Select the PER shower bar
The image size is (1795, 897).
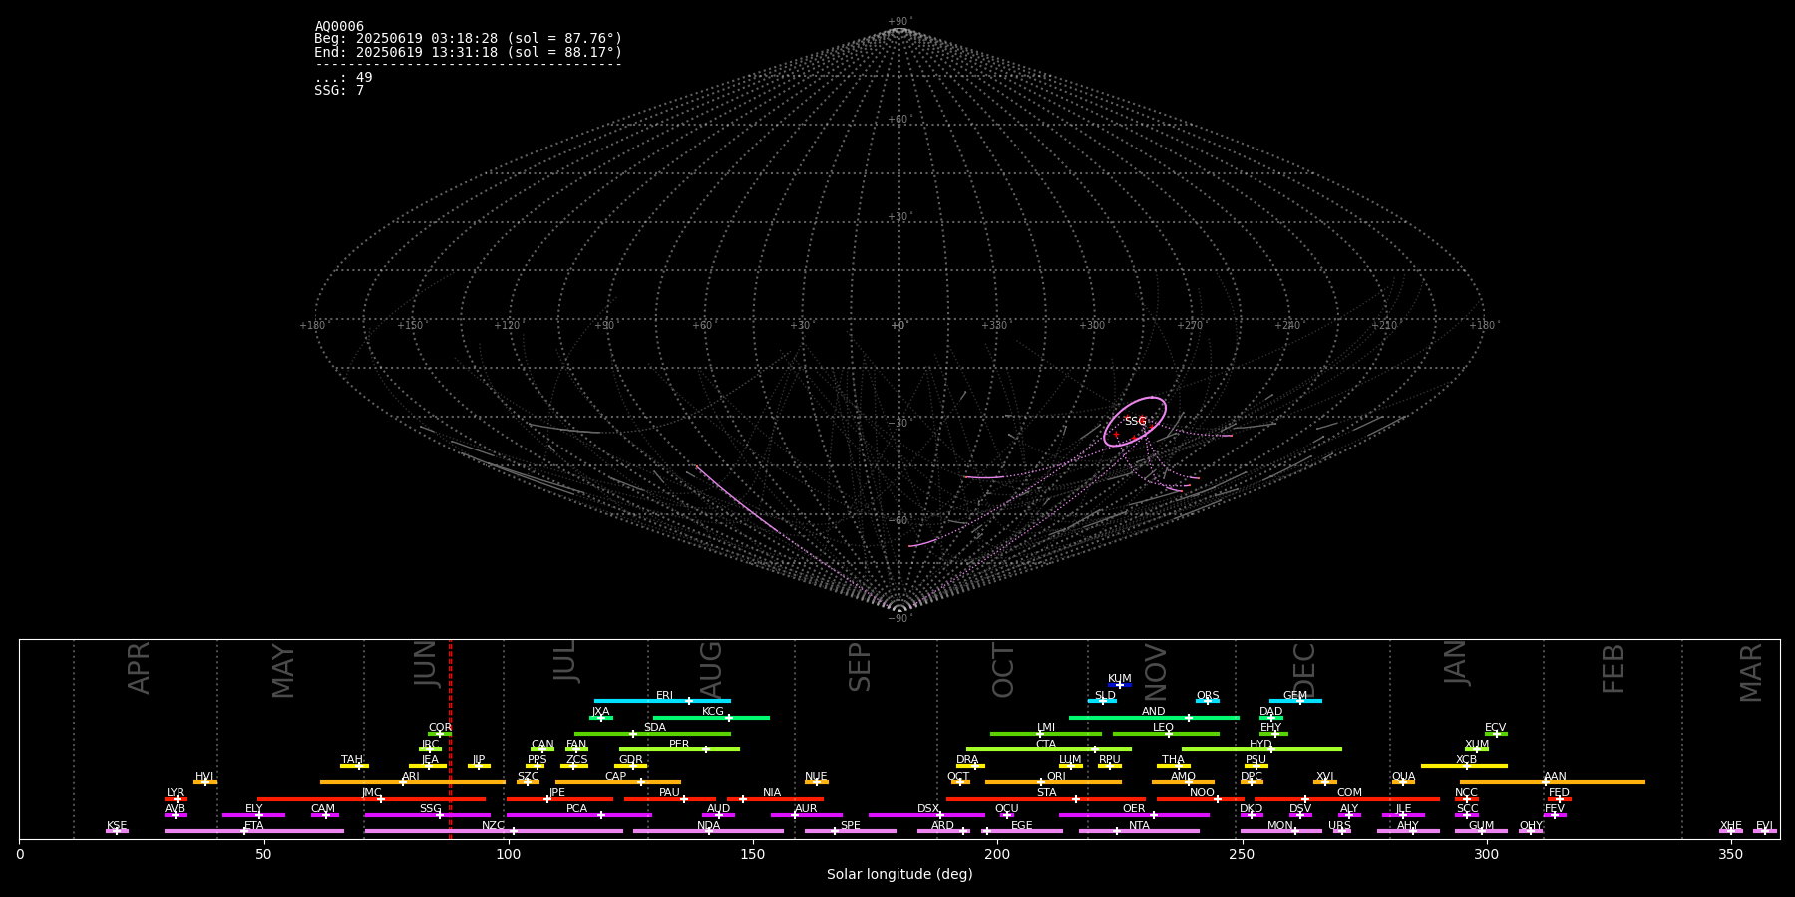pos(679,749)
